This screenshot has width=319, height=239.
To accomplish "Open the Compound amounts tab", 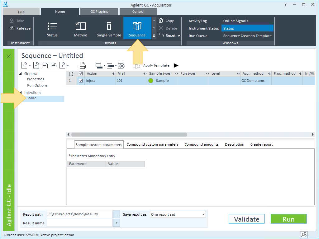I will coord(202,144).
